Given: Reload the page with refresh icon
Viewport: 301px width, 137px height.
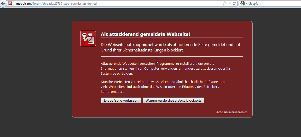Looking at the screenshot, I should point(234,3).
